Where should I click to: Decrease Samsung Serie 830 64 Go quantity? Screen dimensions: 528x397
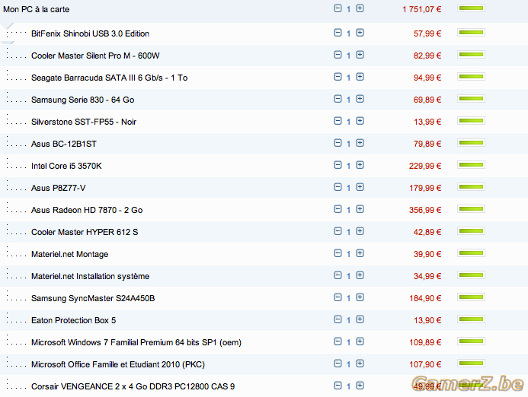[x=338, y=99]
